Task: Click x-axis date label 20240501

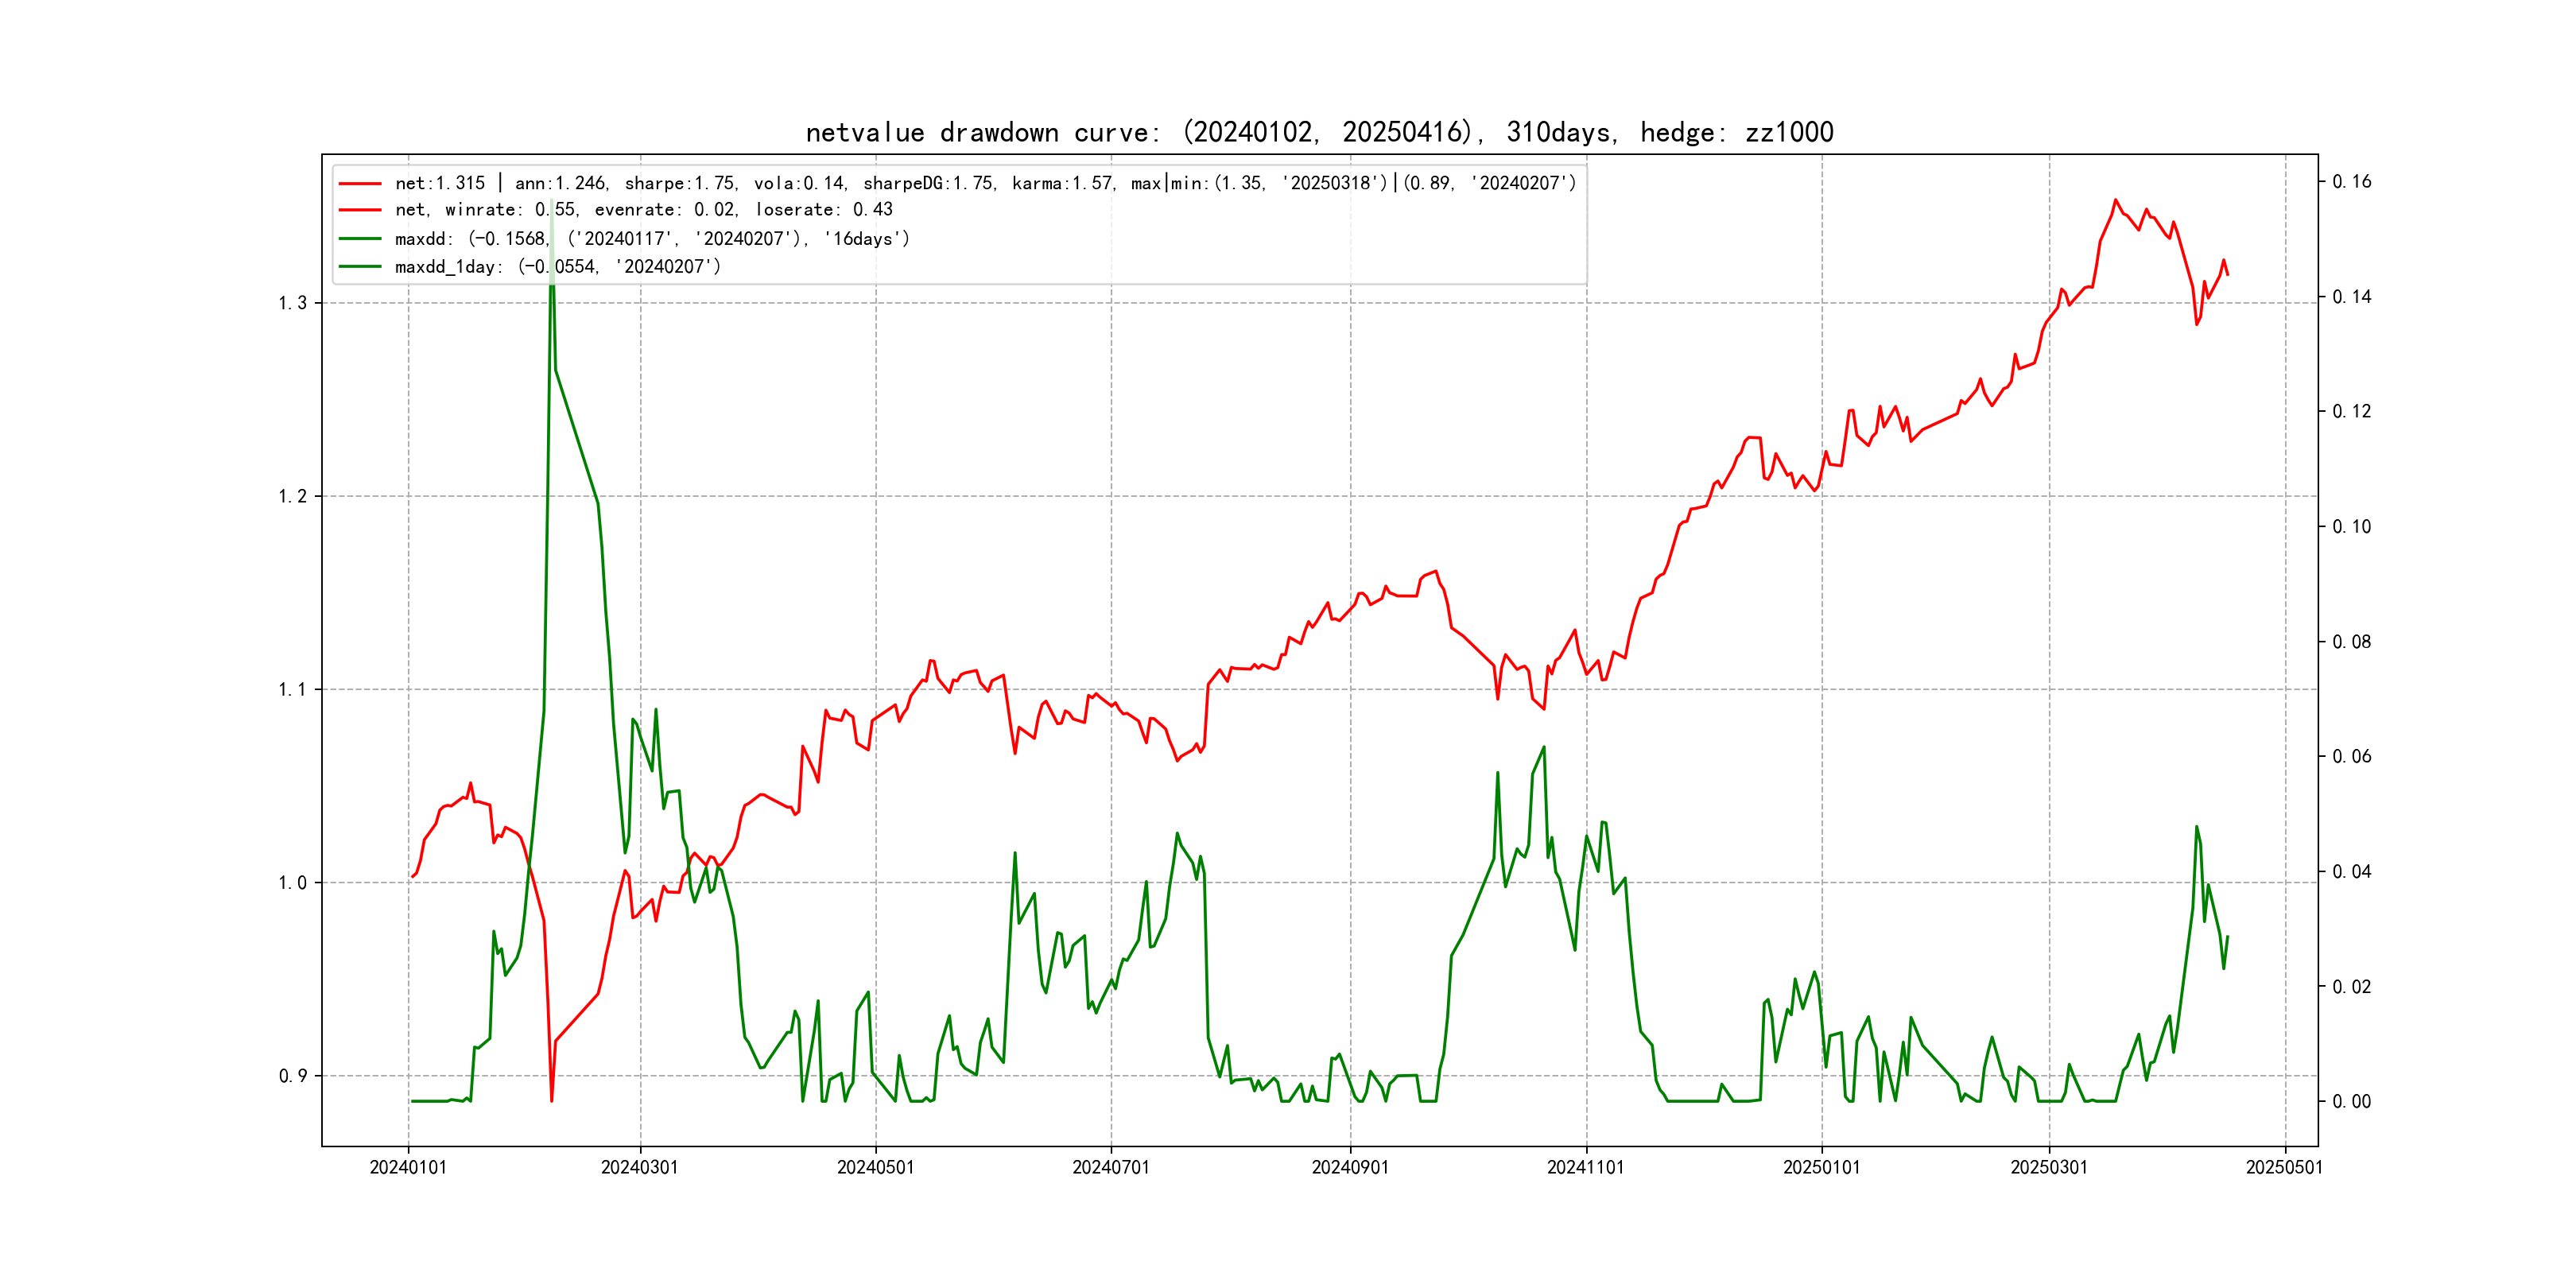Action: [x=875, y=1168]
